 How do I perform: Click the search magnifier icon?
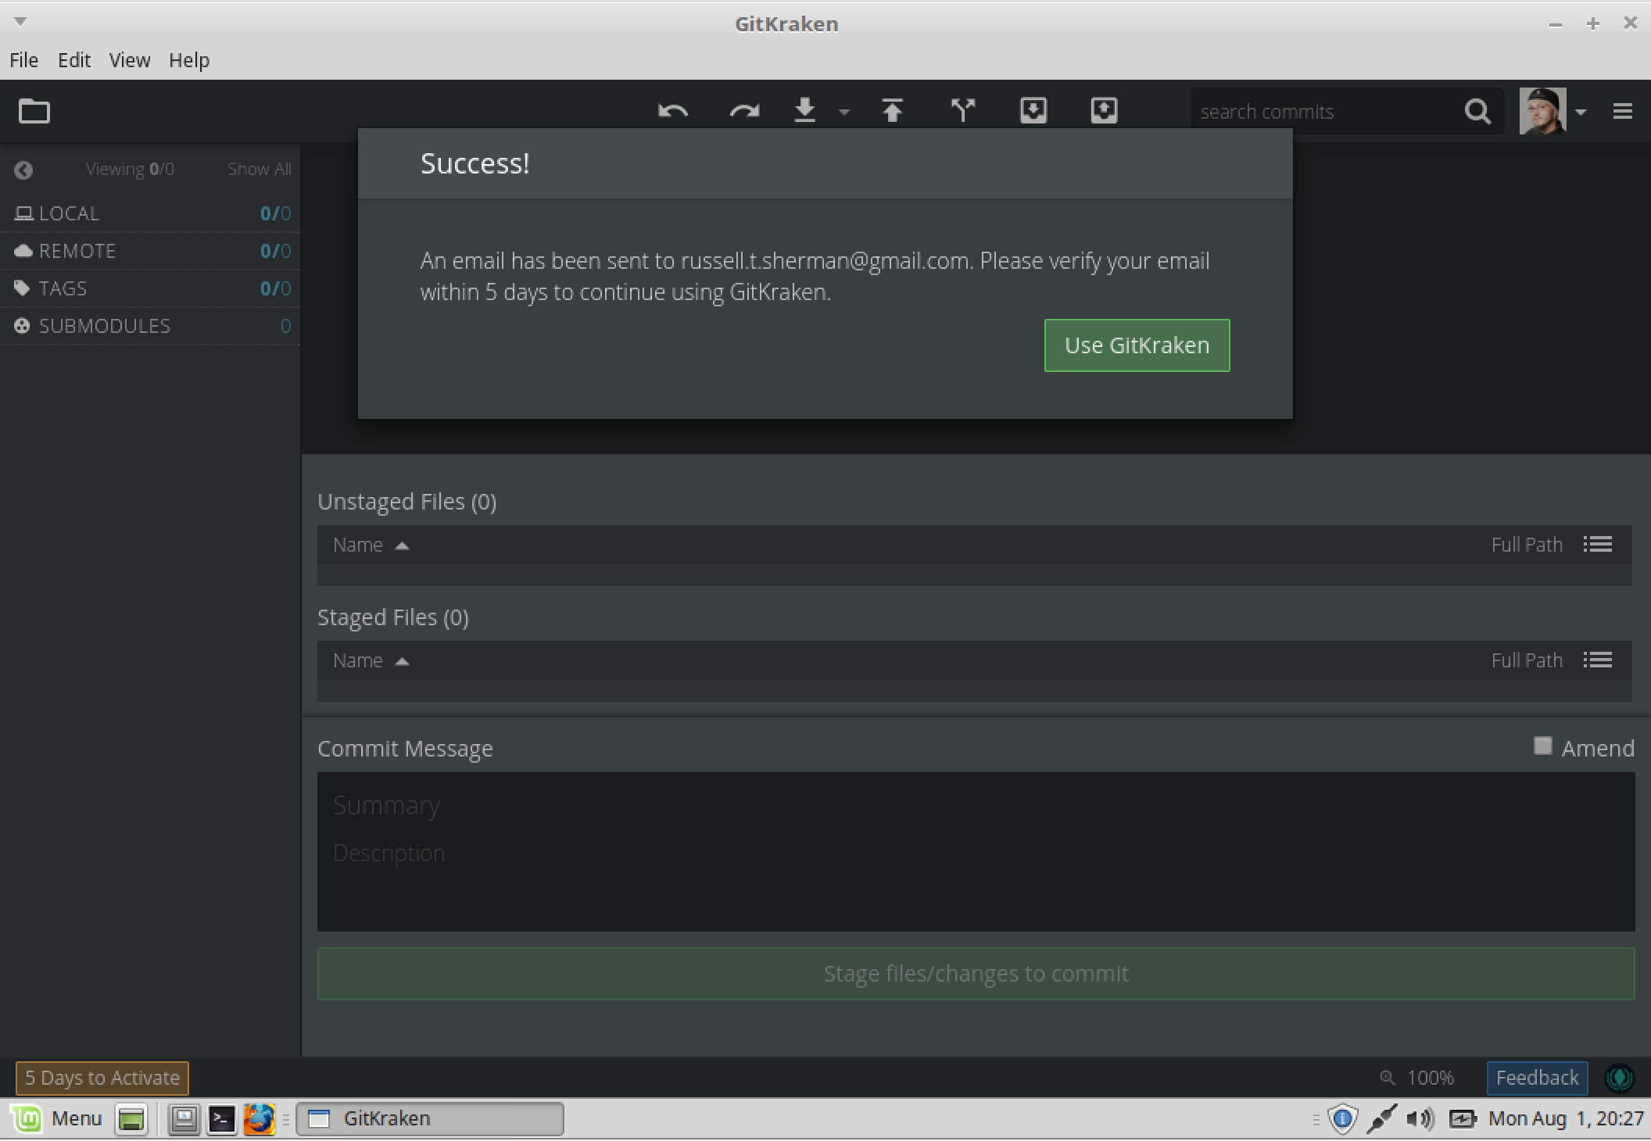1477,112
